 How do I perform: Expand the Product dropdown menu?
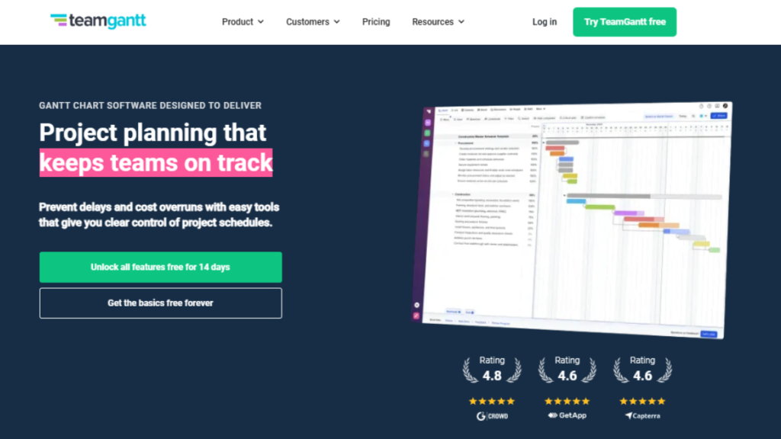click(x=243, y=22)
